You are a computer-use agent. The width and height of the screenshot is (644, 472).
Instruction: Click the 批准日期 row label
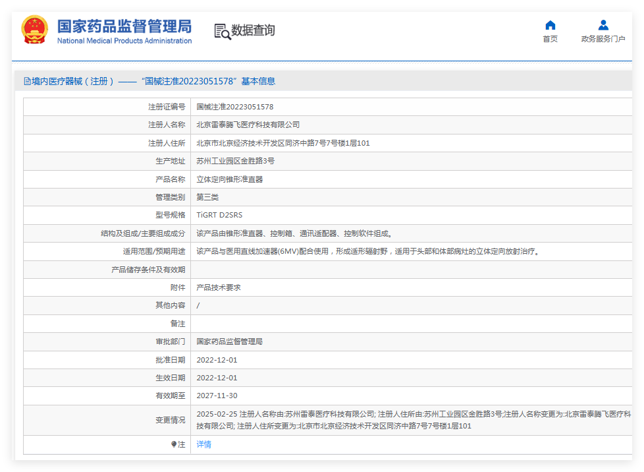(x=171, y=360)
